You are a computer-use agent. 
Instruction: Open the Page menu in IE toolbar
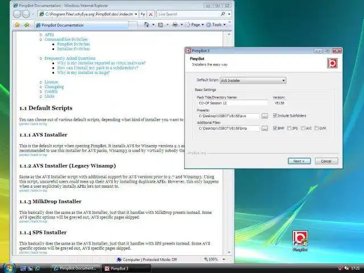195,24
